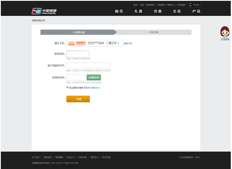Go to 首页 in the main navigation

click(119, 11)
